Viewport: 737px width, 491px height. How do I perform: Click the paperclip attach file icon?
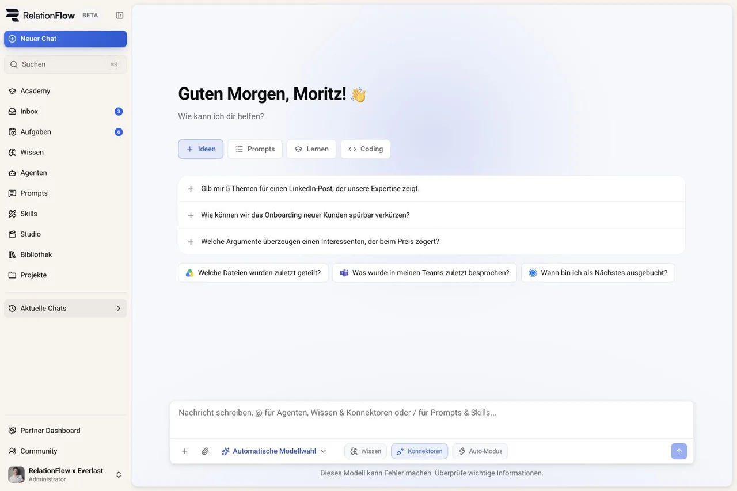205,451
